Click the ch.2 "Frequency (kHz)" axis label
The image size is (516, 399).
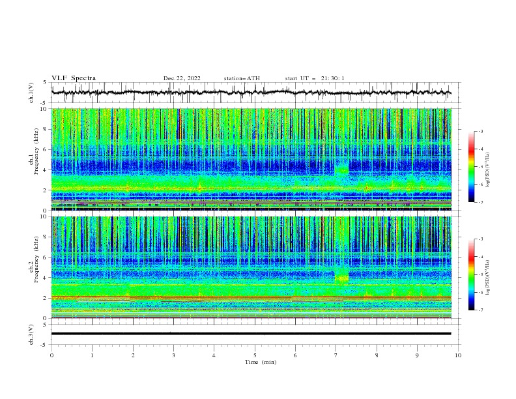(36, 259)
